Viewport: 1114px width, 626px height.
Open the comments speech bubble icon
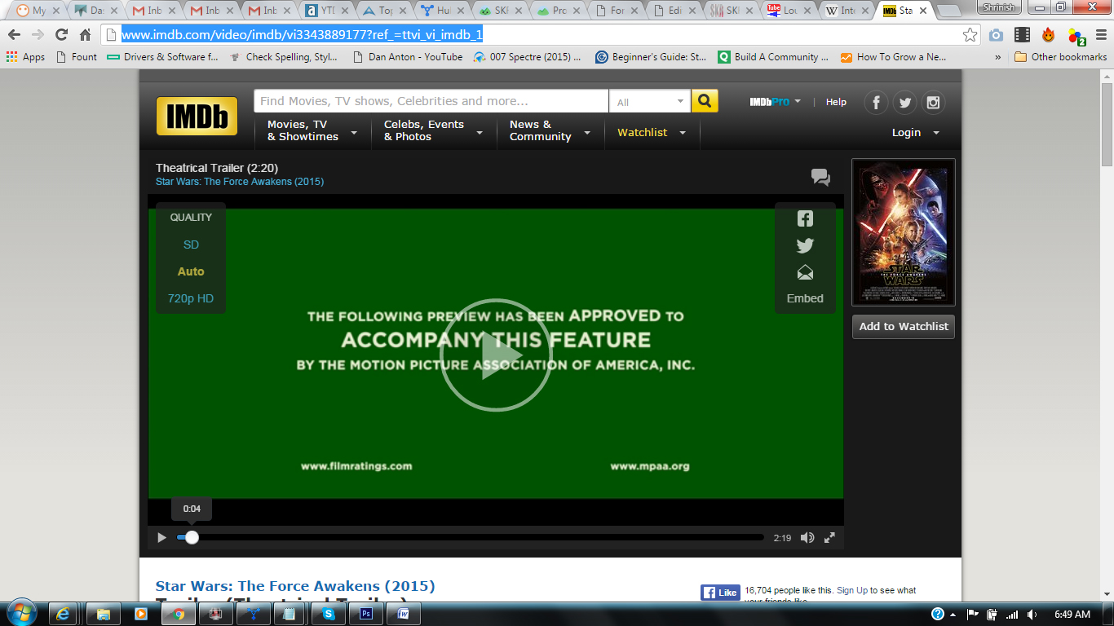(x=821, y=178)
